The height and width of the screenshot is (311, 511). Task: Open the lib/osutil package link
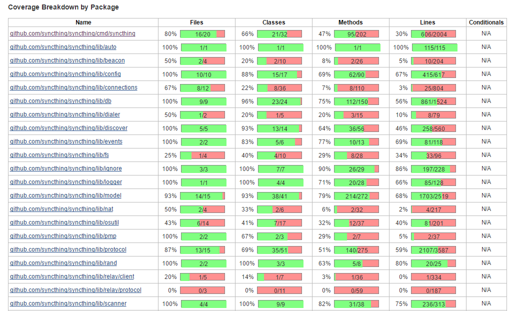click(x=66, y=222)
